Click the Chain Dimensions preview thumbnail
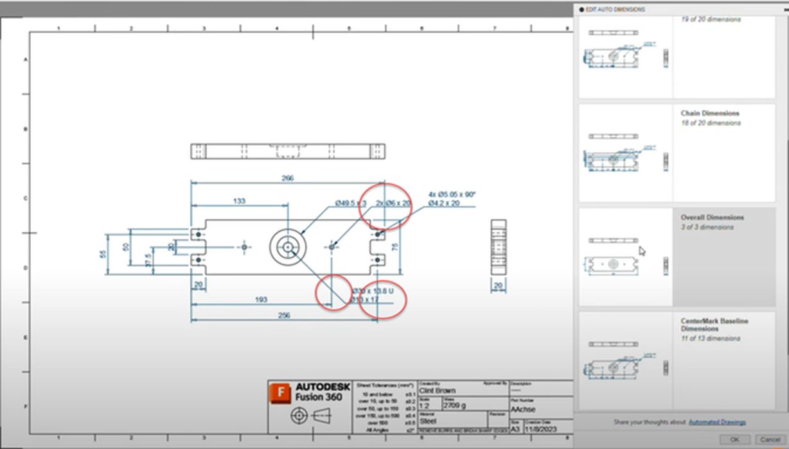Viewport: 789px width, 449px height. coord(625,153)
